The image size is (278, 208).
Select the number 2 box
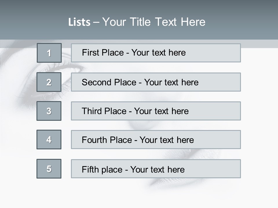coord(49,82)
